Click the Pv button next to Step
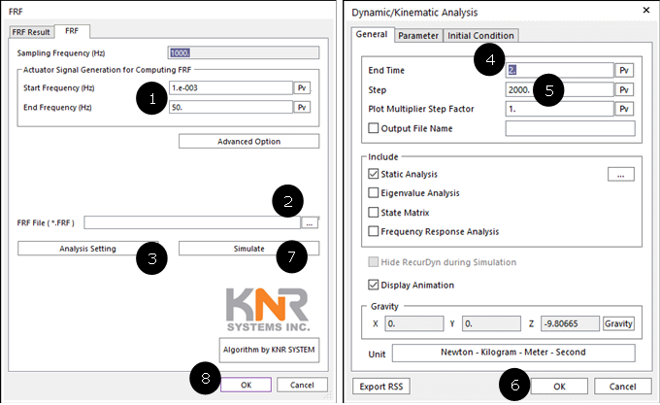The image size is (660, 405). 624,89
